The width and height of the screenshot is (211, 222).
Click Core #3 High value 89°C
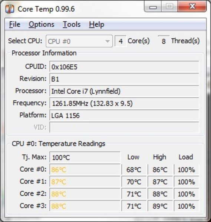pos(160,206)
